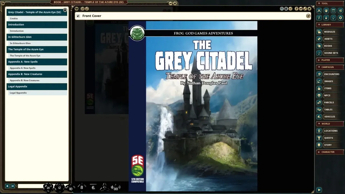Viewport: 345px width, 194px height.
Task: Click the Items bag icon
Action: (319, 88)
